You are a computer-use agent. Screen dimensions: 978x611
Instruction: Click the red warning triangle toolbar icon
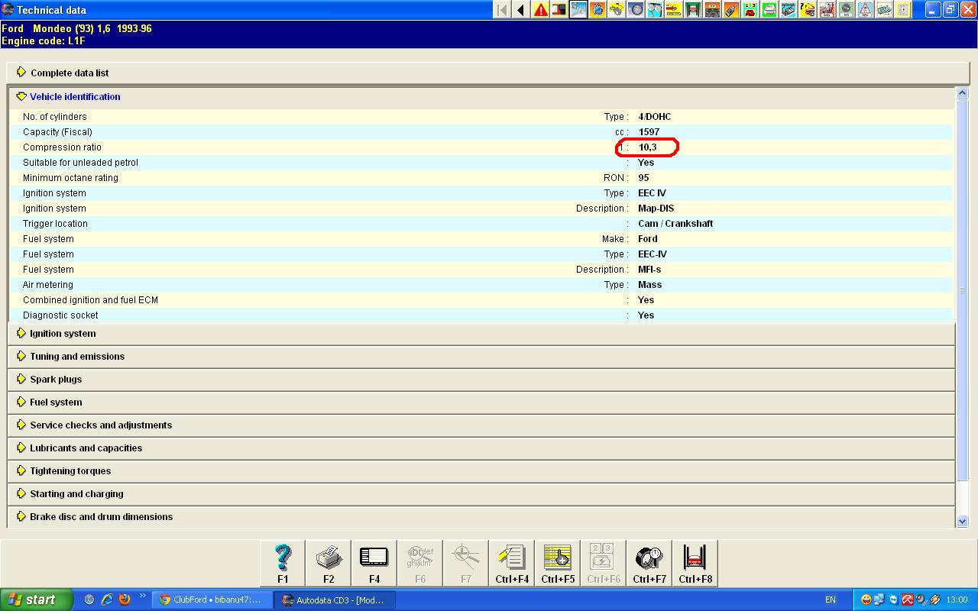click(541, 10)
